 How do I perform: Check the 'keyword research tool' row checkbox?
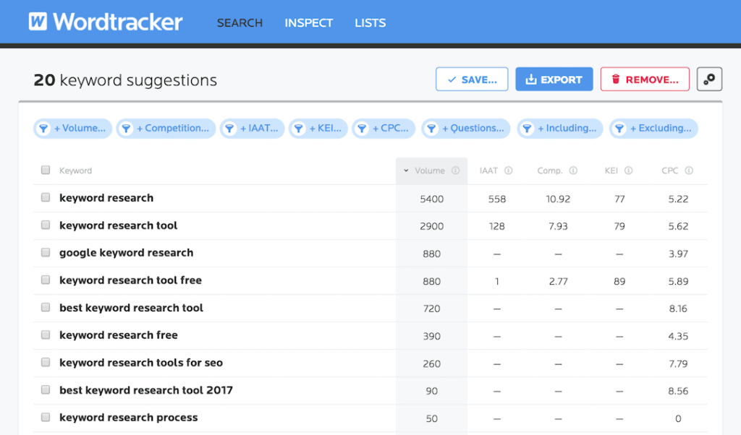tap(46, 225)
